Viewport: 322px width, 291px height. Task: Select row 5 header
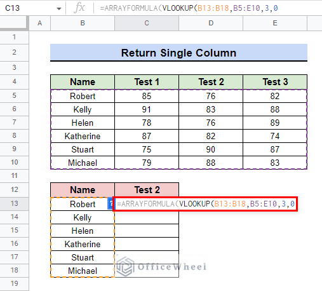pyautogui.click(x=14, y=96)
